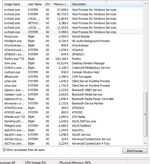Viewport: 150px width, 164px height.
Task: Click the CPU Usage: 6% status
Action: [36, 162]
